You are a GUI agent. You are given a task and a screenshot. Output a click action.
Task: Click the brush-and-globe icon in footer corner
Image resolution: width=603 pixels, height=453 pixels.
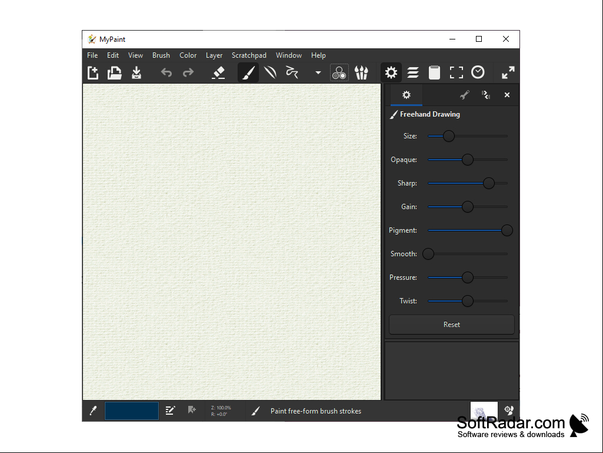(x=509, y=410)
